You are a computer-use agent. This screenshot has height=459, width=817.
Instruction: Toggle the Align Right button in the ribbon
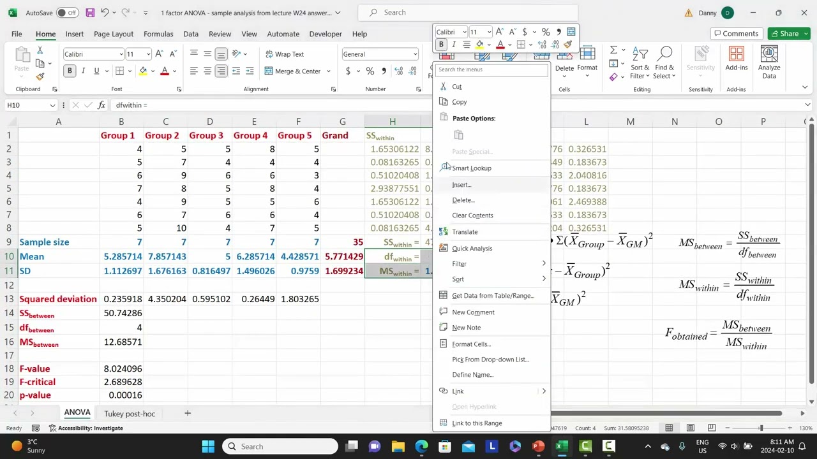coord(221,71)
